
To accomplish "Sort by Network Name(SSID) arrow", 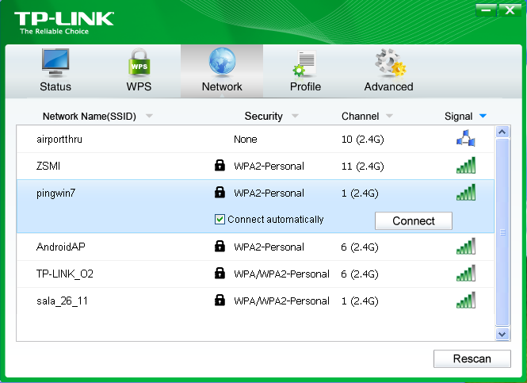I will (x=149, y=116).
